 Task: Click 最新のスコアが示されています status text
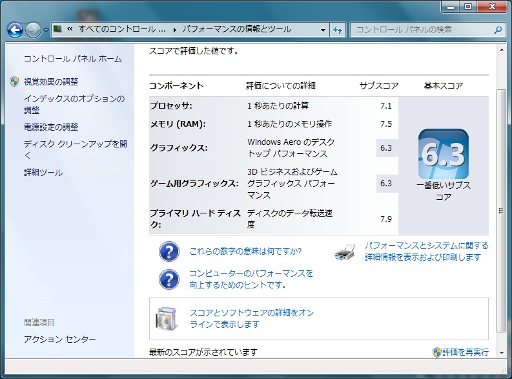tap(203, 352)
